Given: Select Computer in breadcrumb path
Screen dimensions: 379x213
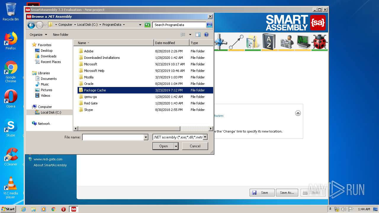Looking at the screenshot, I should coord(65,25).
